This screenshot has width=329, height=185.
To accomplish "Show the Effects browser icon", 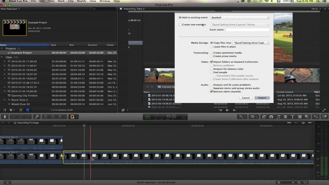I will pos(264,117).
